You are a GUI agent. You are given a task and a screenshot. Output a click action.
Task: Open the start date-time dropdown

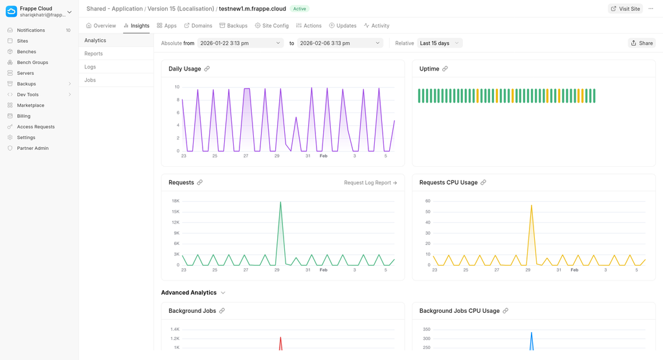240,43
